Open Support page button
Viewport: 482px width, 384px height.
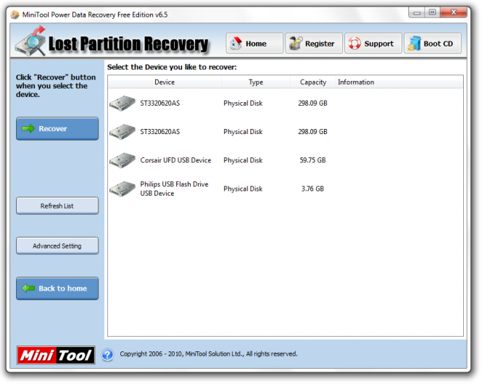click(373, 43)
